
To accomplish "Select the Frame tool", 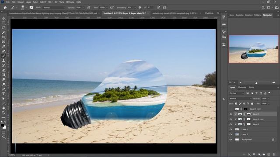I will pyautogui.click(x=3, y=42).
